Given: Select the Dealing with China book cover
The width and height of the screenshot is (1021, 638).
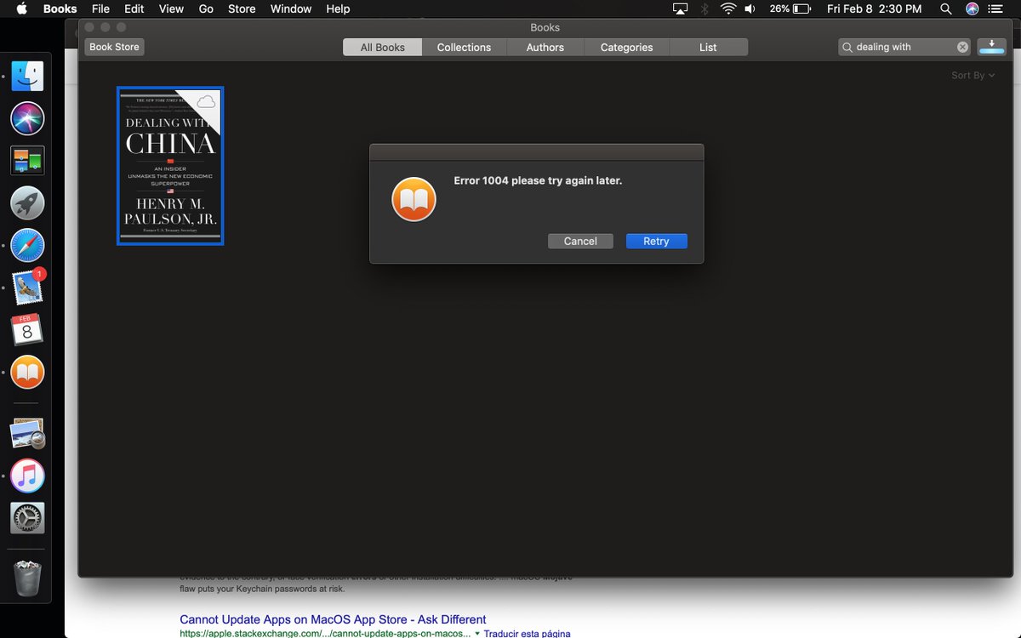Looking at the screenshot, I should coord(170,166).
